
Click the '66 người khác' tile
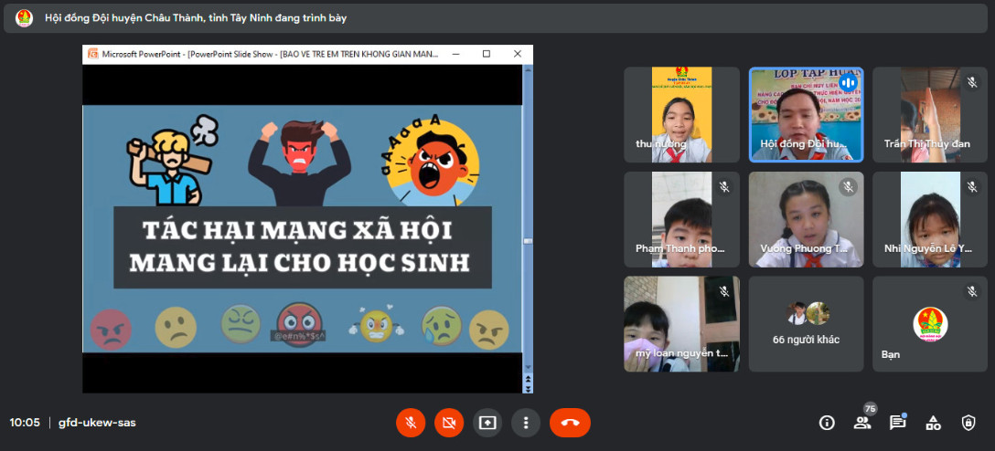(806, 323)
